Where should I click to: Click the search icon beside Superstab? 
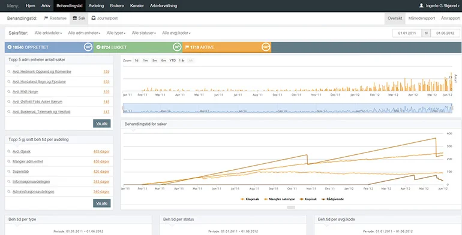click(x=9, y=172)
